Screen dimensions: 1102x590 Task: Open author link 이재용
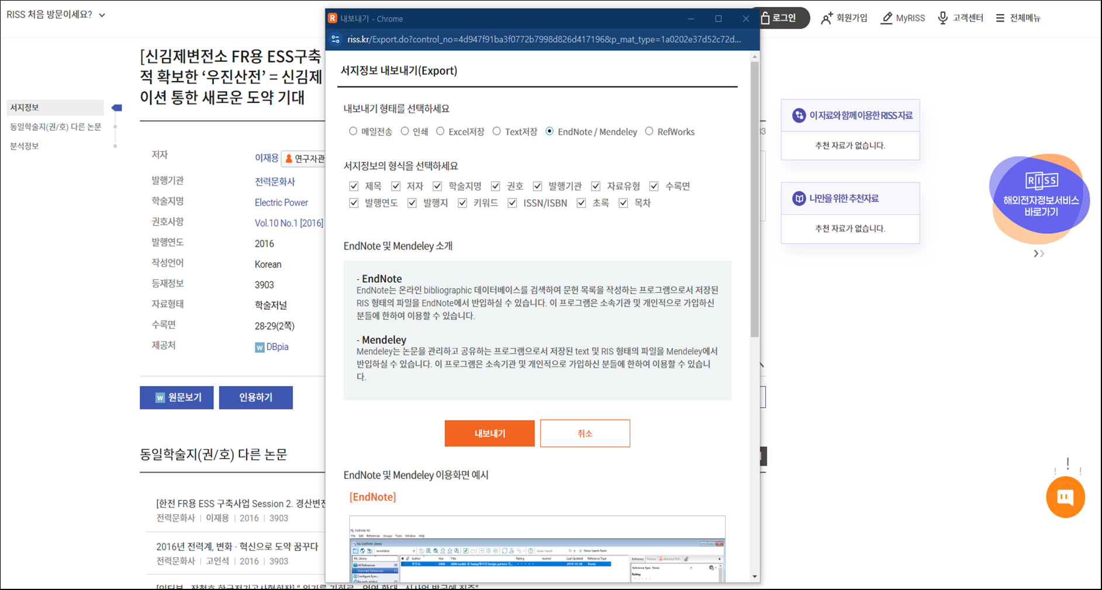(x=267, y=158)
